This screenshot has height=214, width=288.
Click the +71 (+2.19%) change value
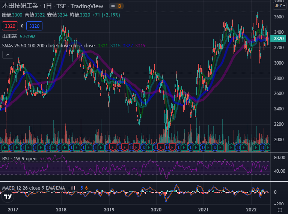pyautogui.click(x=106, y=15)
